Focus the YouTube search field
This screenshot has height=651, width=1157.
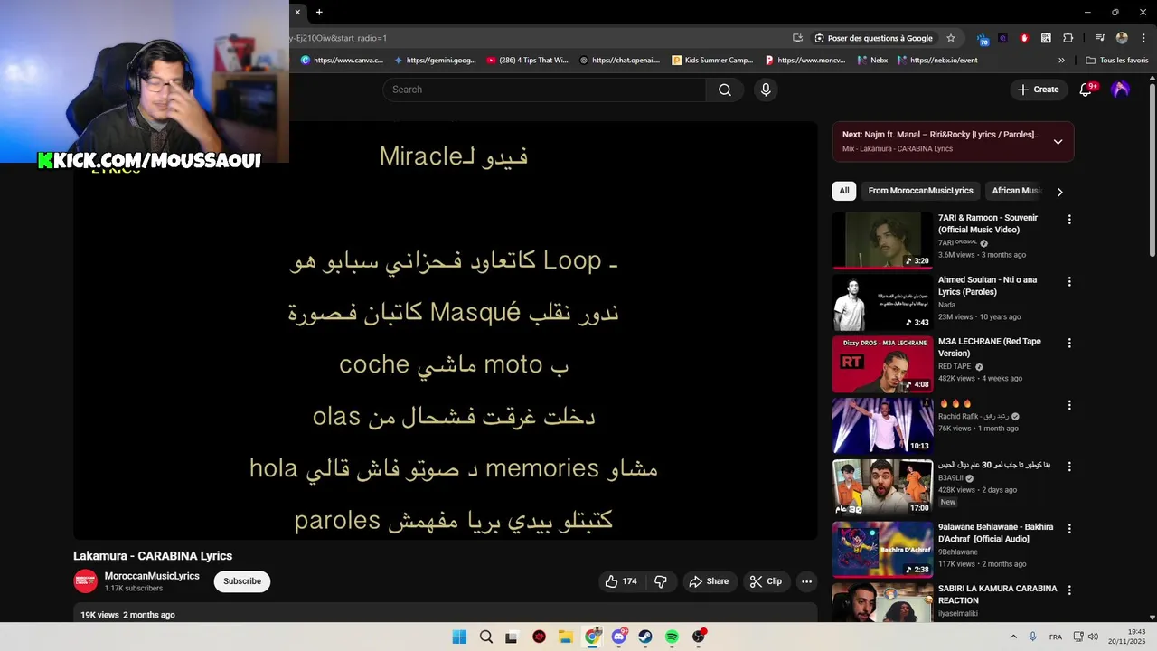[544, 90]
